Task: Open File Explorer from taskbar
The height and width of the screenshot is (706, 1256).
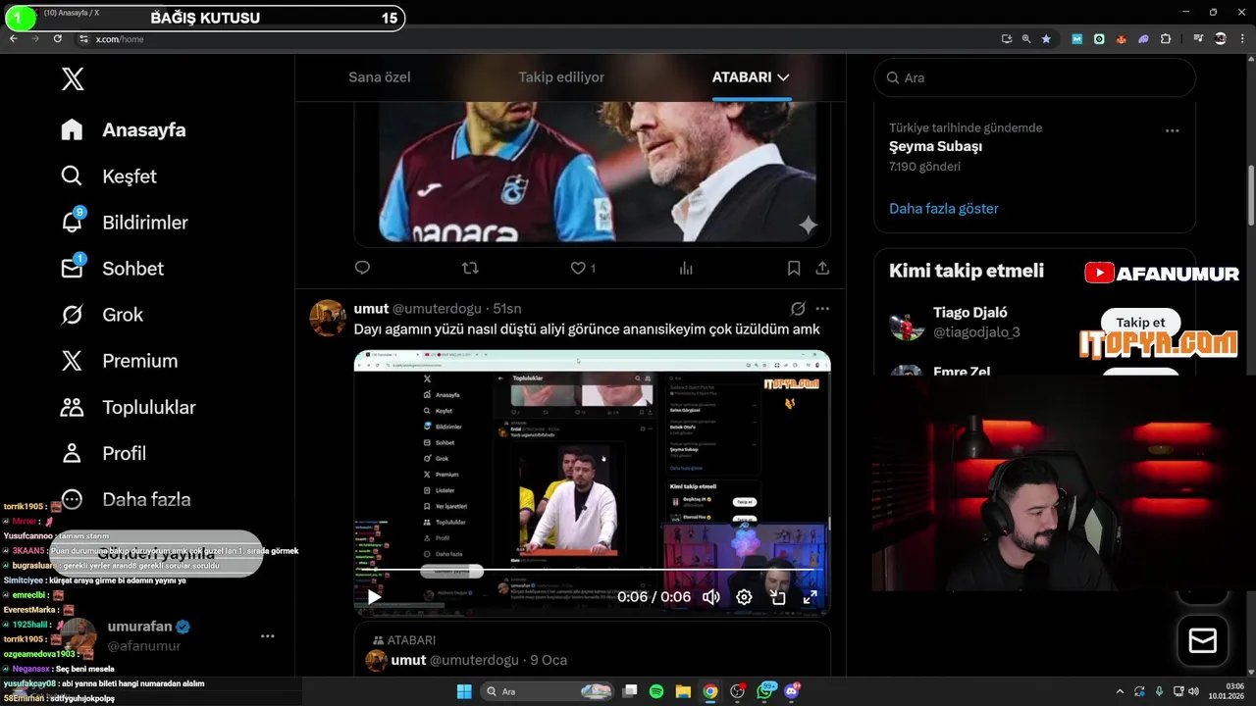Action: [683, 691]
